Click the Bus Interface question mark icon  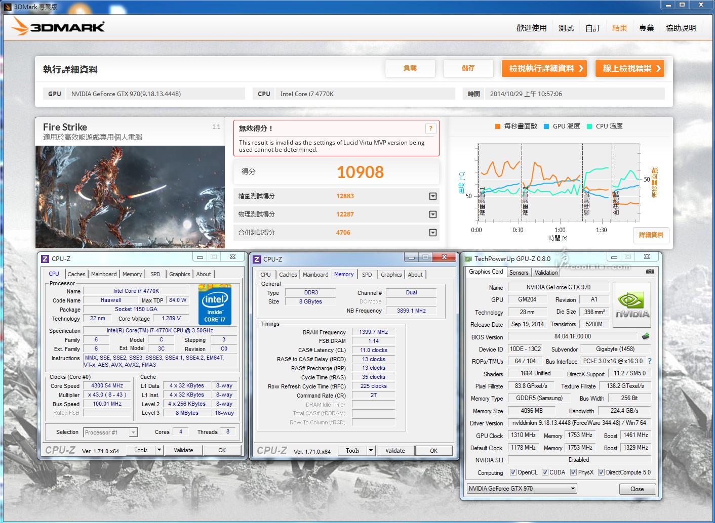(x=650, y=361)
